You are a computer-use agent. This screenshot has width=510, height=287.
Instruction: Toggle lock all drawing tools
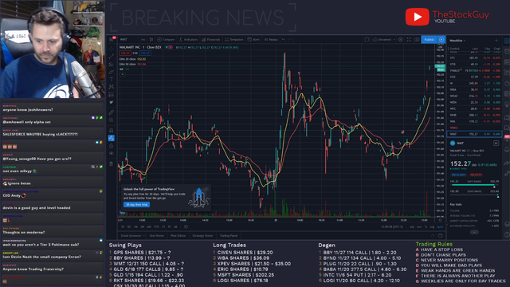[112, 146]
